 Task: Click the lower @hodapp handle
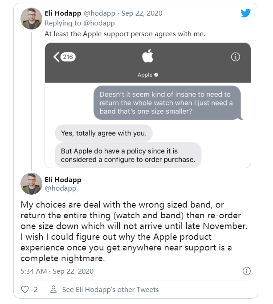click(60, 188)
